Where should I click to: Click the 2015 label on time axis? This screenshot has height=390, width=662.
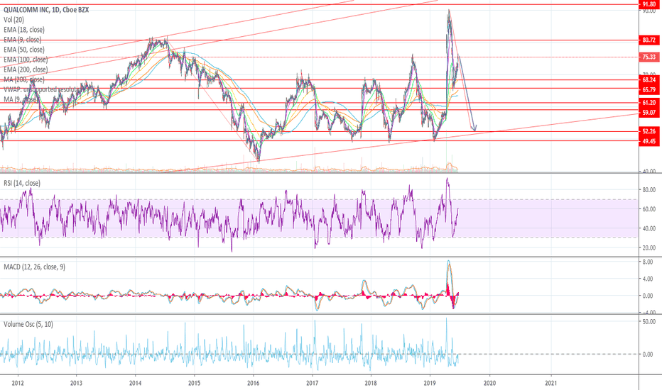[194, 383]
